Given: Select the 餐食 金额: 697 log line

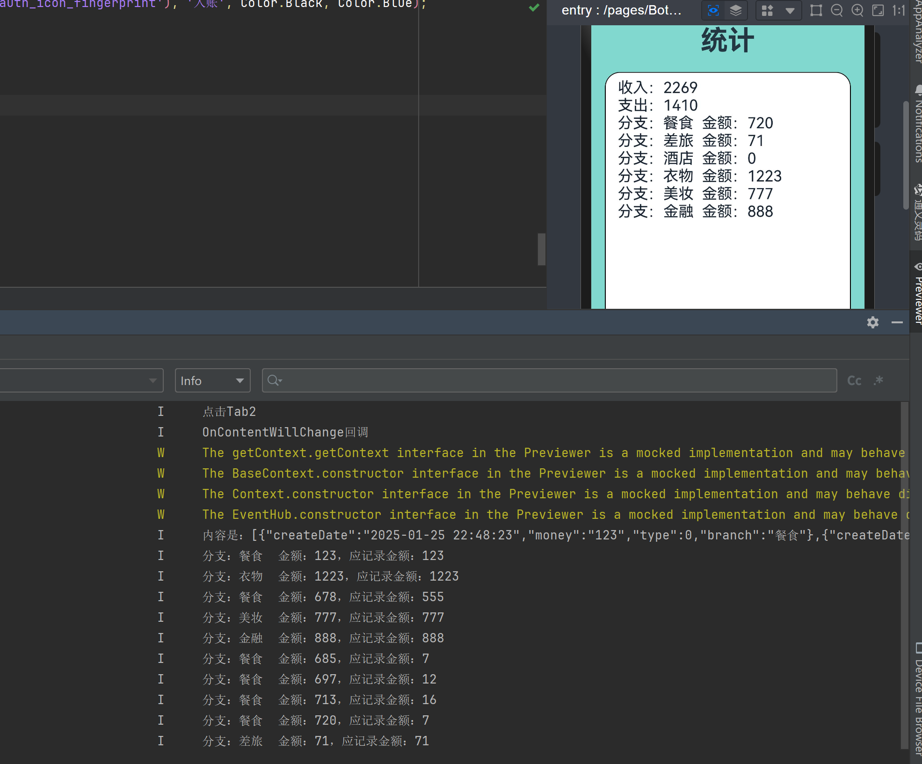Looking at the screenshot, I should [x=319, y=679].
